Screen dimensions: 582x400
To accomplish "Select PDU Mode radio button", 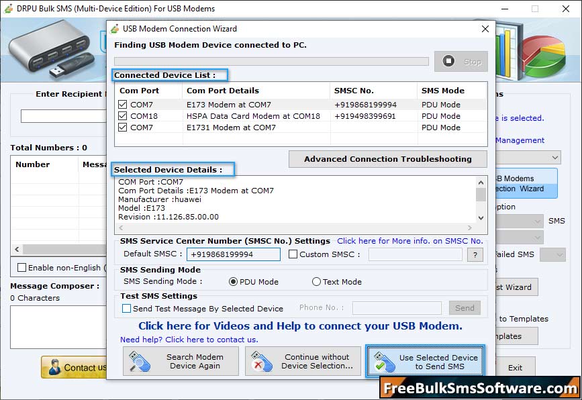I will click(x=233, y=282).
